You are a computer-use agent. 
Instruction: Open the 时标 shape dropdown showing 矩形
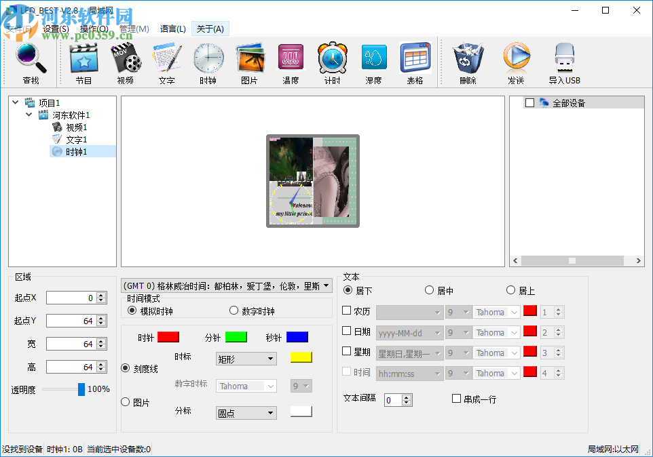coord(246,358)
